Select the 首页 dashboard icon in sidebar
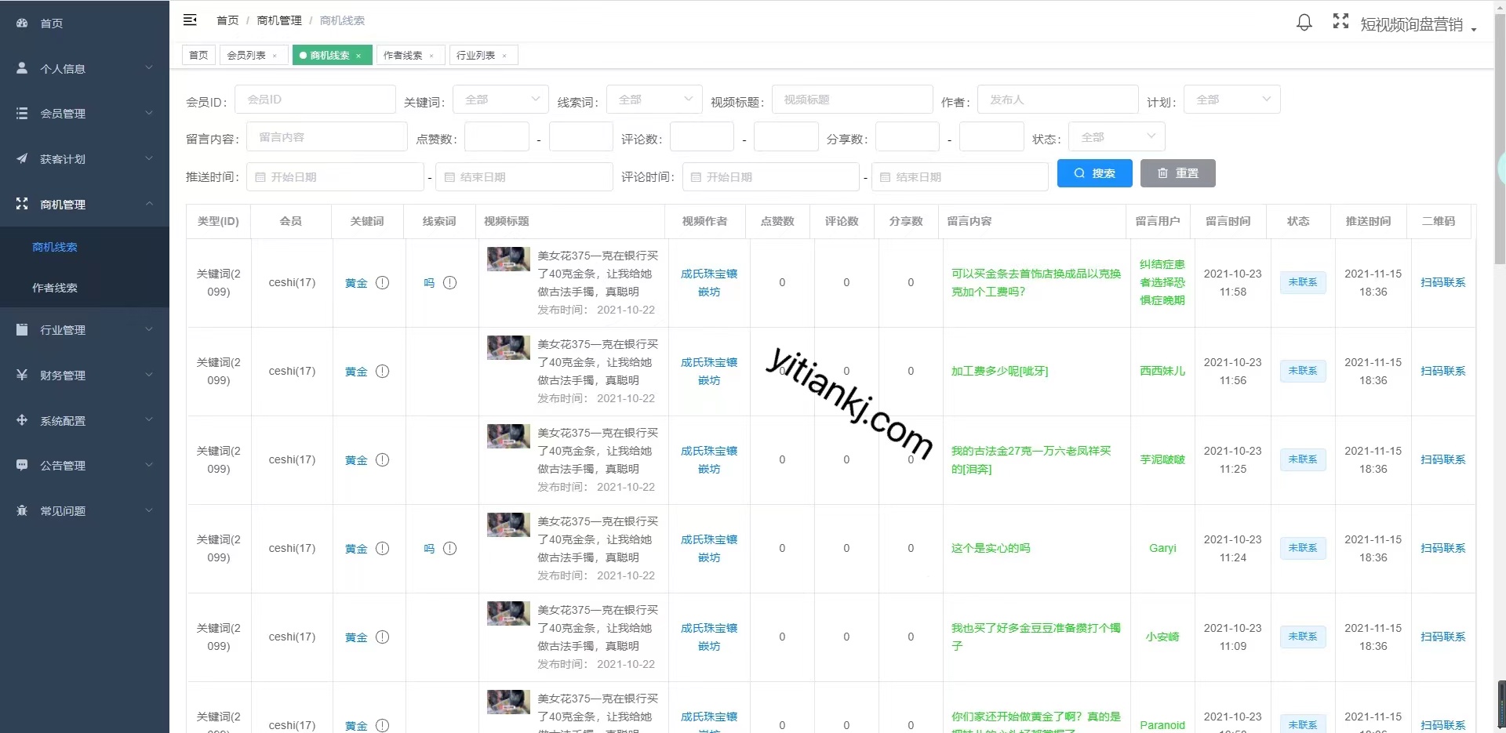 point(21,24)
